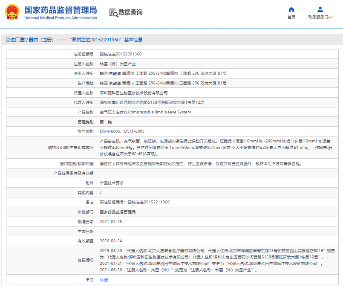
Task: Click the 生效日期 row label
Action: point(86,232)
